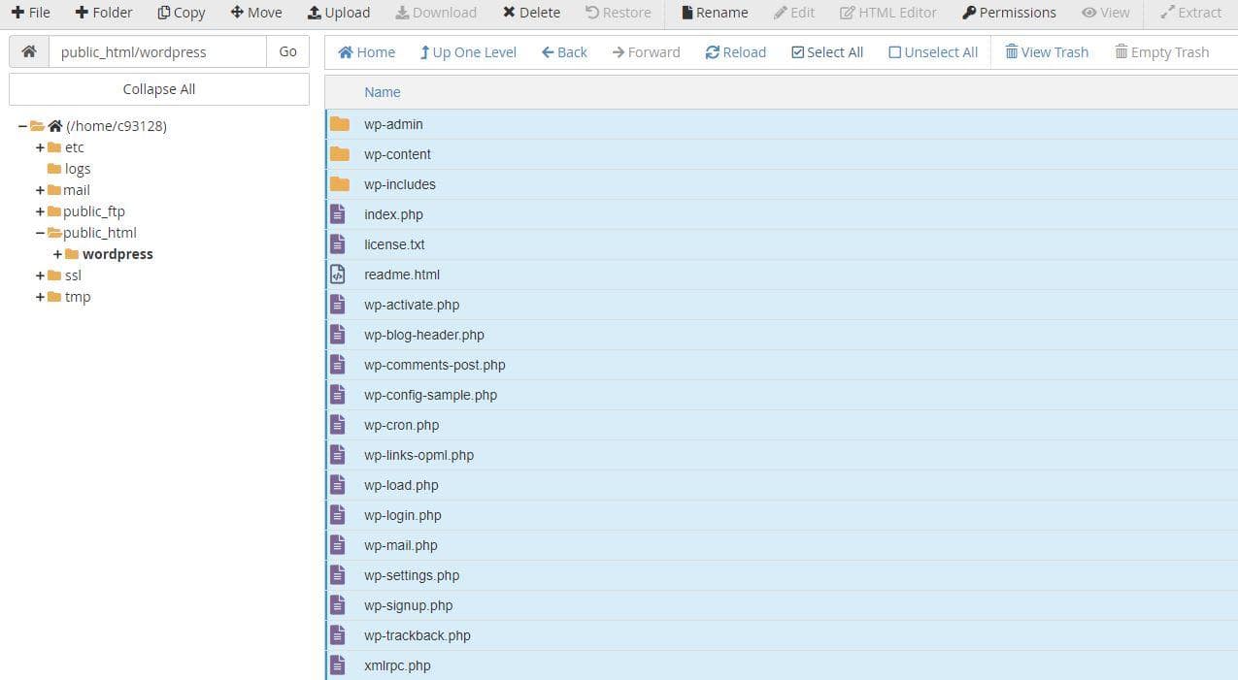Click the Copy toolbar button

coord(182,13)
